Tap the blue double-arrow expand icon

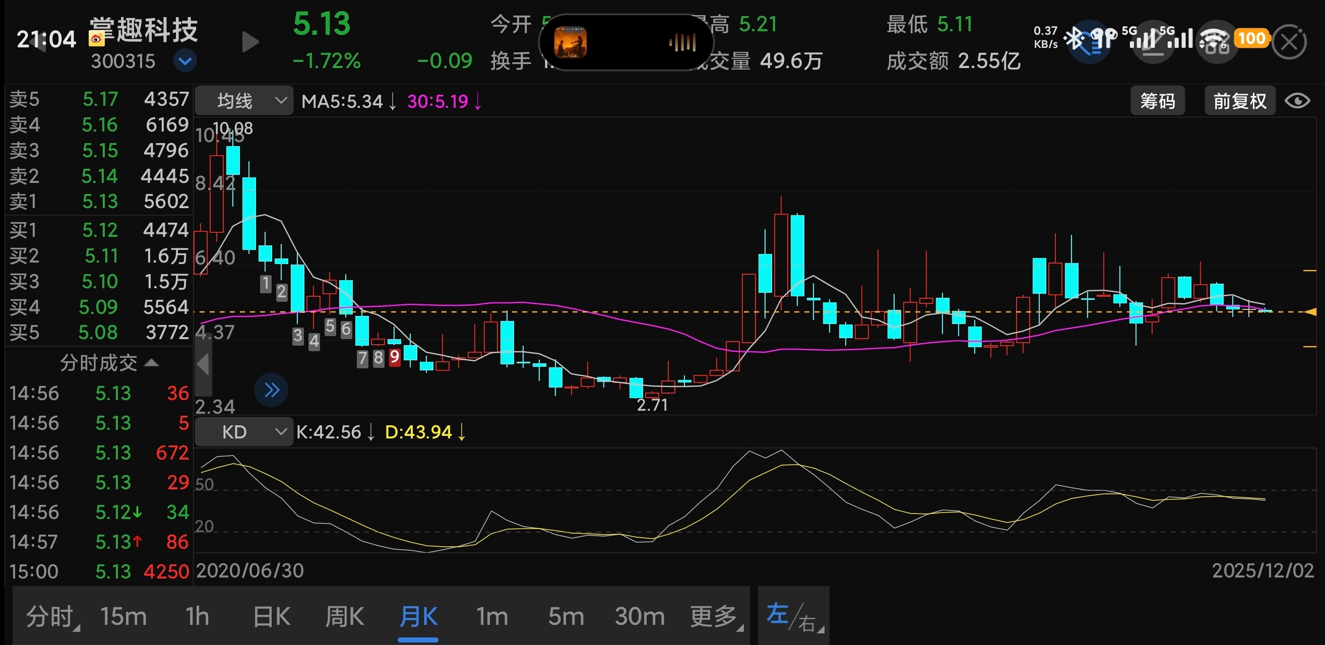pos(271,390)
